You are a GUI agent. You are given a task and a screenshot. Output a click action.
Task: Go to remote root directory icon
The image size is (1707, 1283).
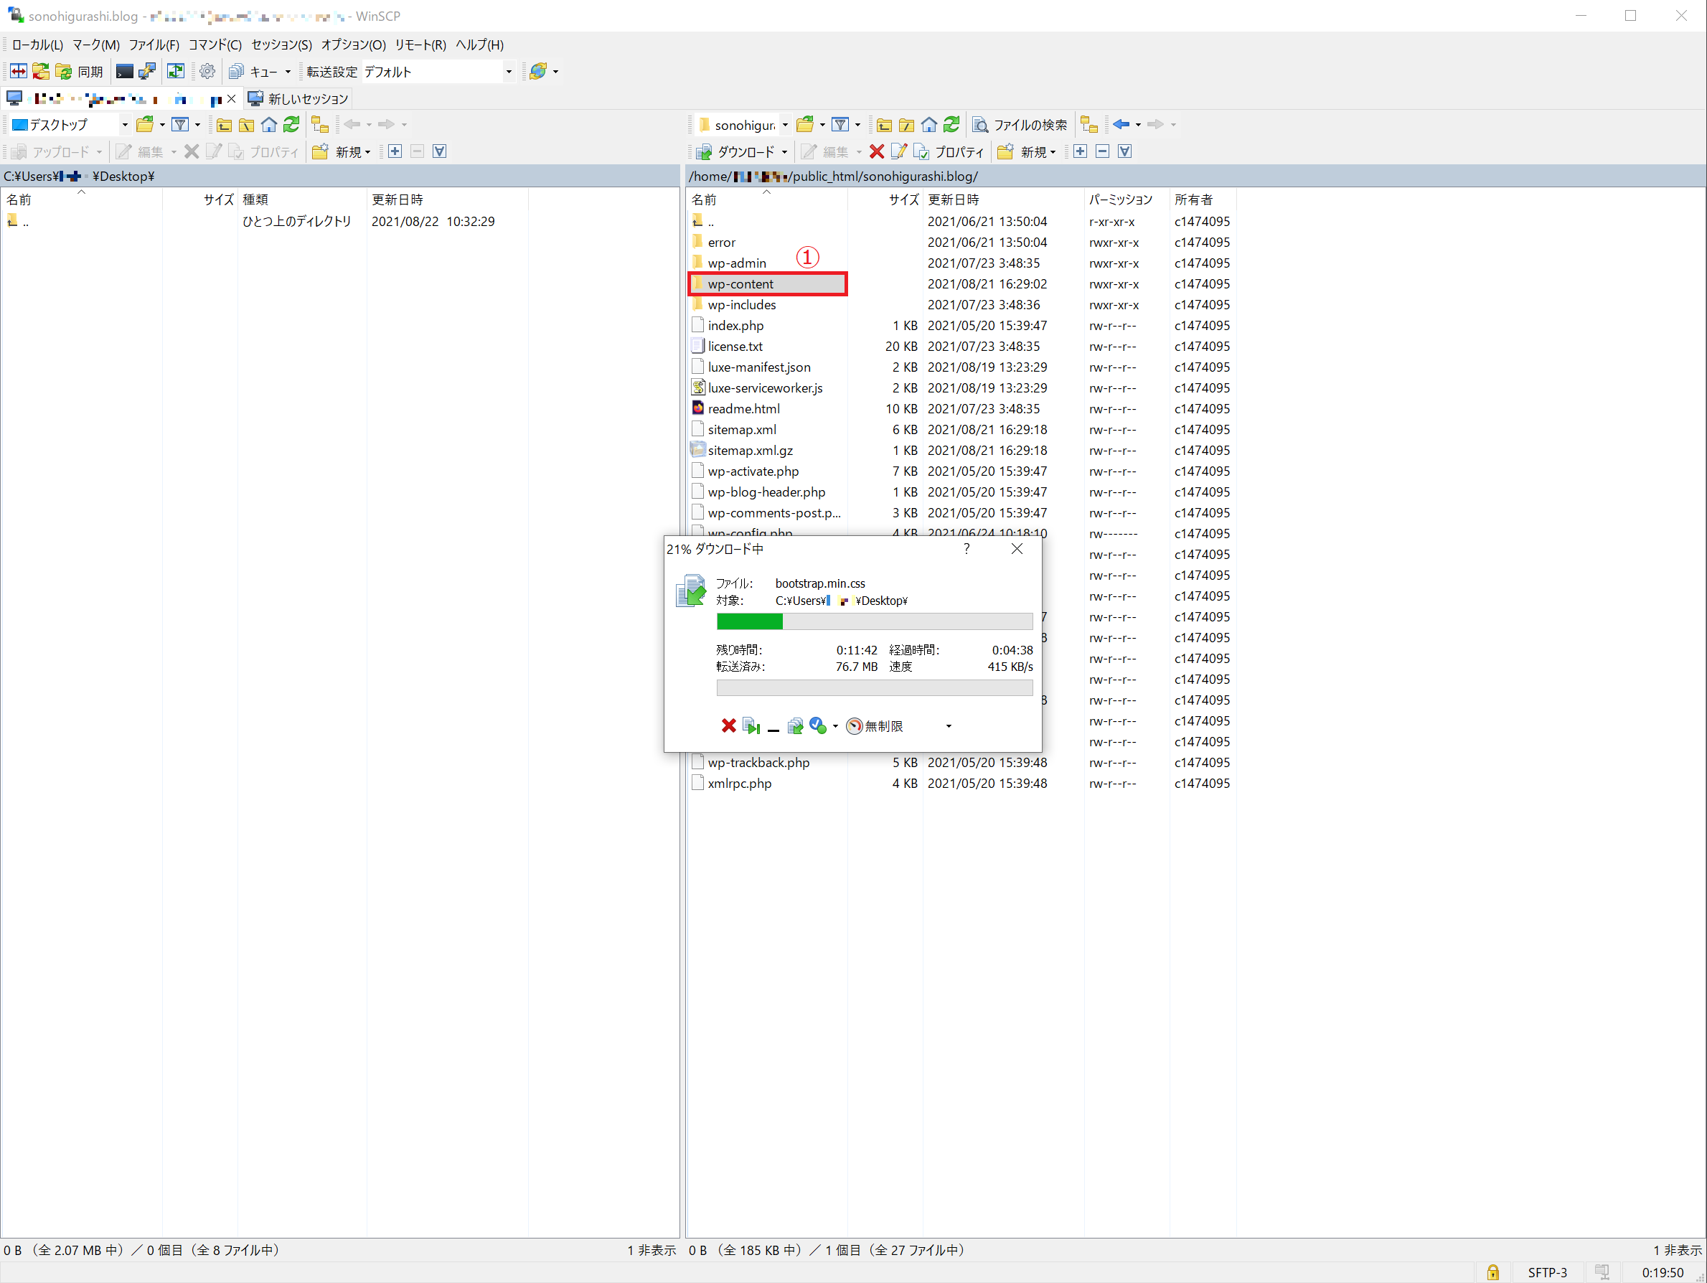[907, 124]
